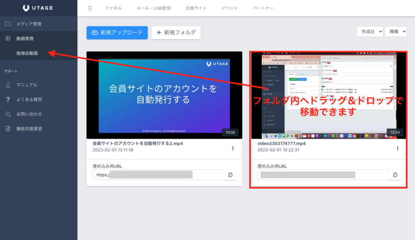Click the hamburger menu icon in top bar

[90, 8]
